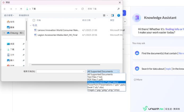This screenshot has width=184, height=112.
Task: Collapse the Today (今天) group
Action: tap(31, 25)
